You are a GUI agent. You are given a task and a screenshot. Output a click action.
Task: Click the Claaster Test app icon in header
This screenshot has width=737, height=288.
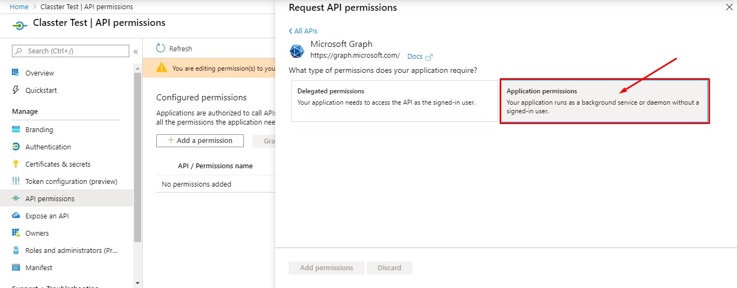click(19, 25)
